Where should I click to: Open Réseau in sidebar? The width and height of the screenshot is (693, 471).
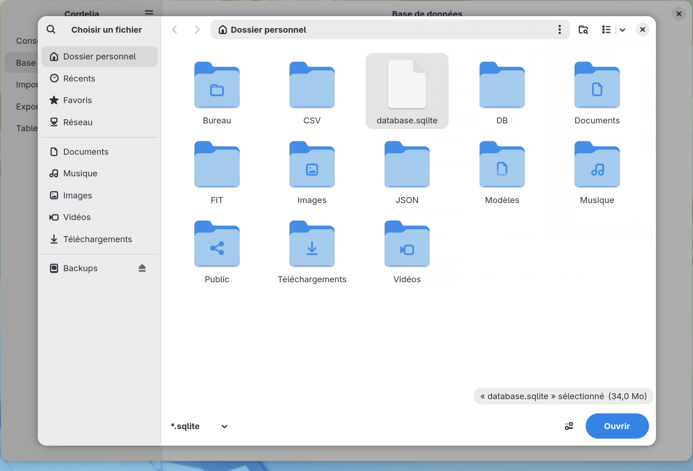100,122
